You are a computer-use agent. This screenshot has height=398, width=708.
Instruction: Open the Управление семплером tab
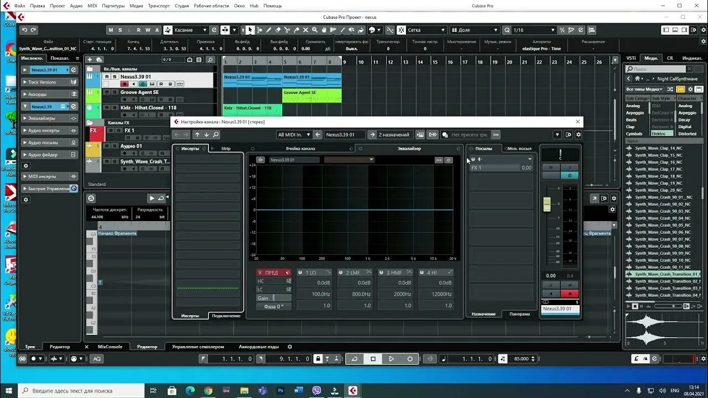[x=198, y=347]
